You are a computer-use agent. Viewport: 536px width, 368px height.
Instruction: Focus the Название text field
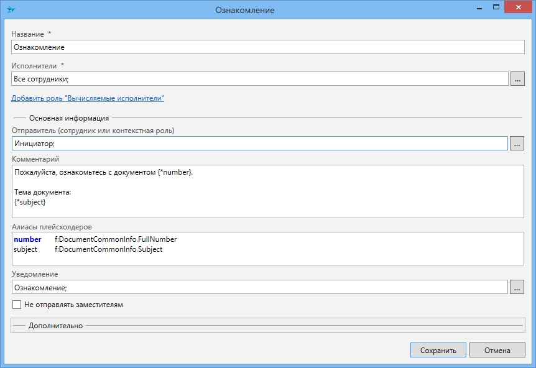coord(268,47)
